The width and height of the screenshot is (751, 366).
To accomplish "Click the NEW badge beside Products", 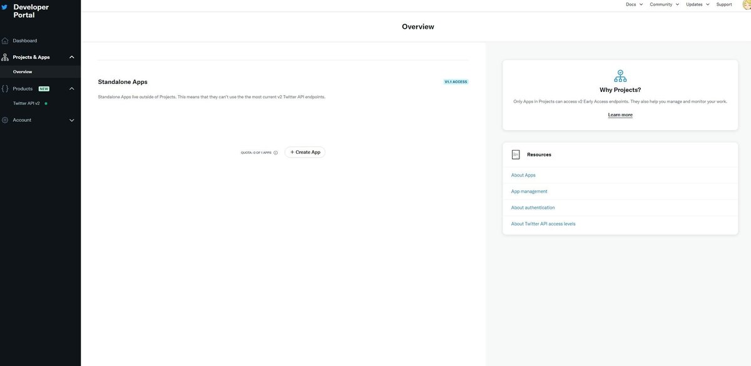I will (44, 89).
